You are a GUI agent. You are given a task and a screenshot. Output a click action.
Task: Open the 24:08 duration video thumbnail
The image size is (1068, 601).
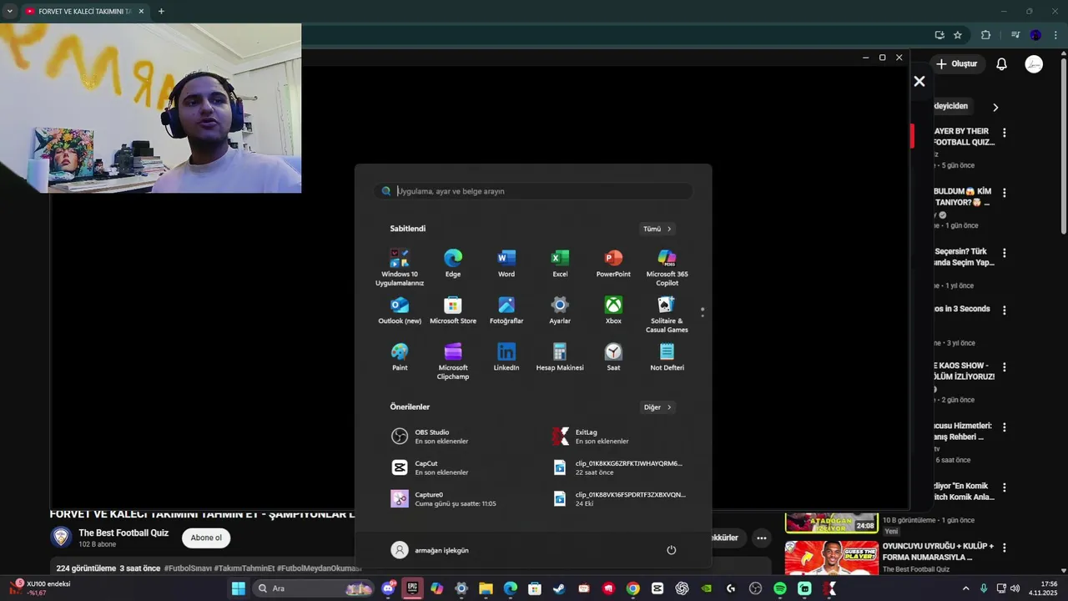pyautogui.click(x=831, y=522)
